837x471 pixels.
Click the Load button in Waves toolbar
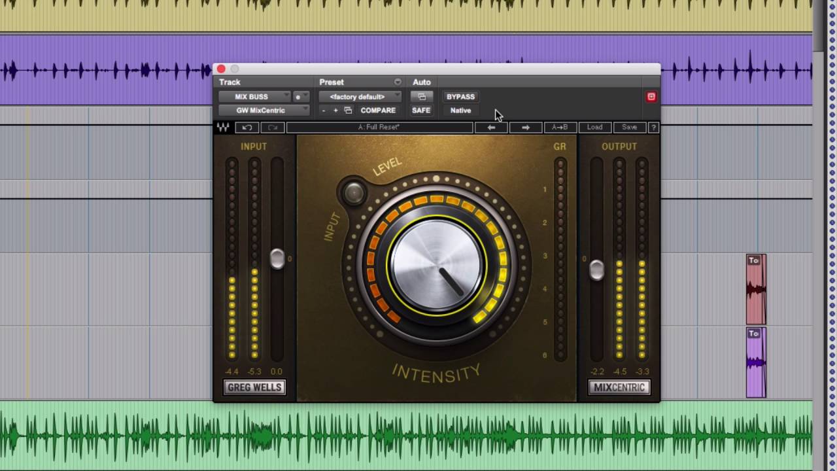594,128
